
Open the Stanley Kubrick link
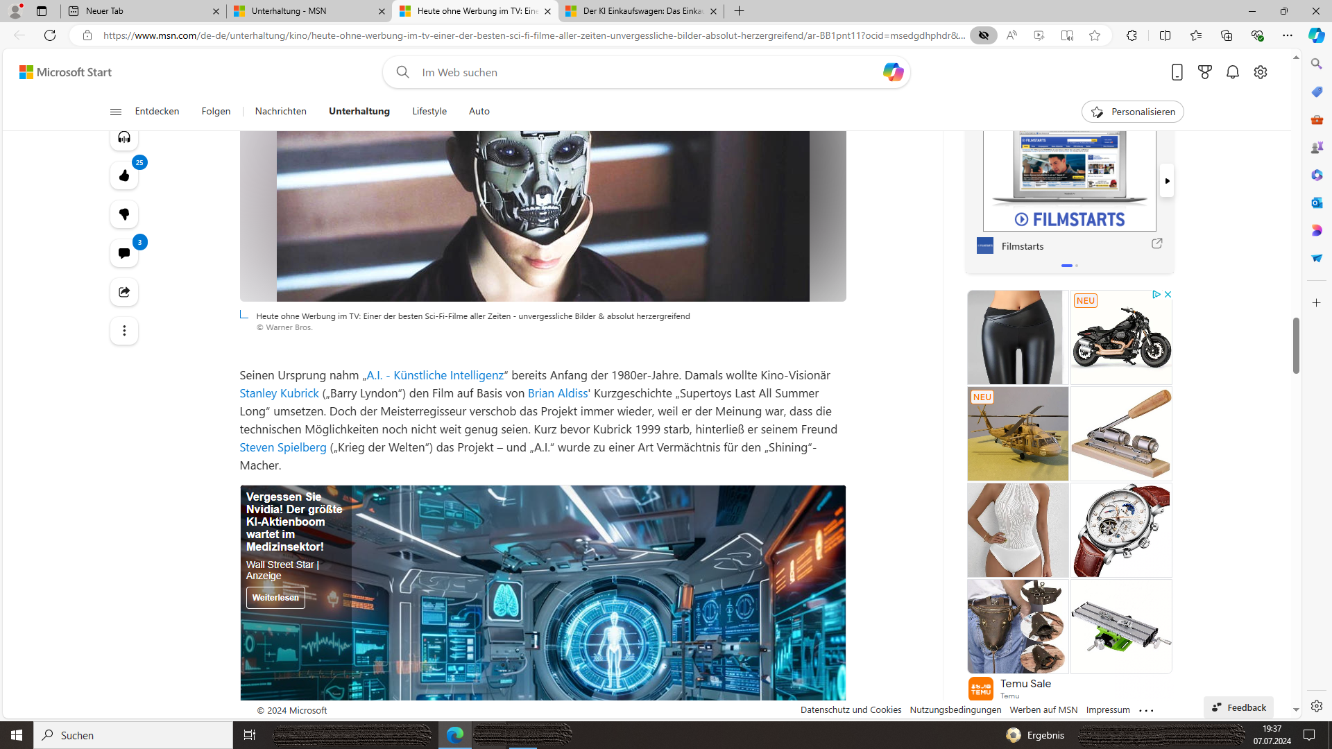point(279,393)
